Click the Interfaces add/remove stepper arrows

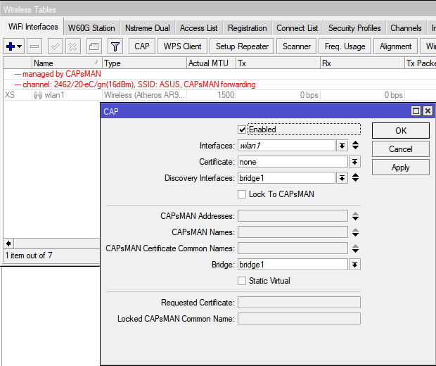pyautogui.click(x=355, y=145)
